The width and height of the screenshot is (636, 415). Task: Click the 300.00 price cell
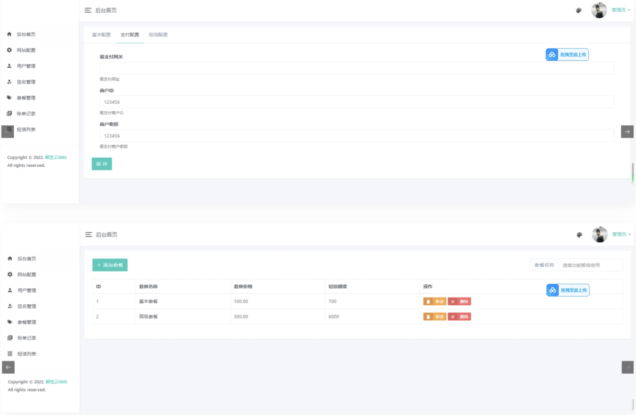point(278,317)
